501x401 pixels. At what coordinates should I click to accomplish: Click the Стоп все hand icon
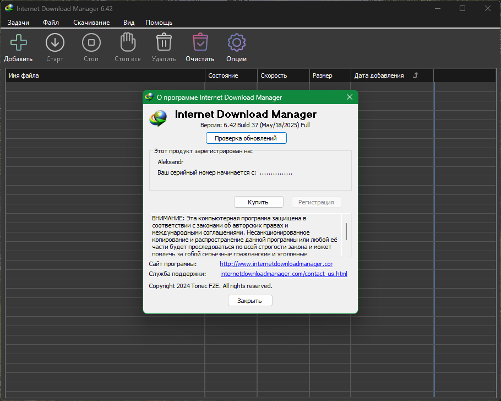(x=128, y=42)
